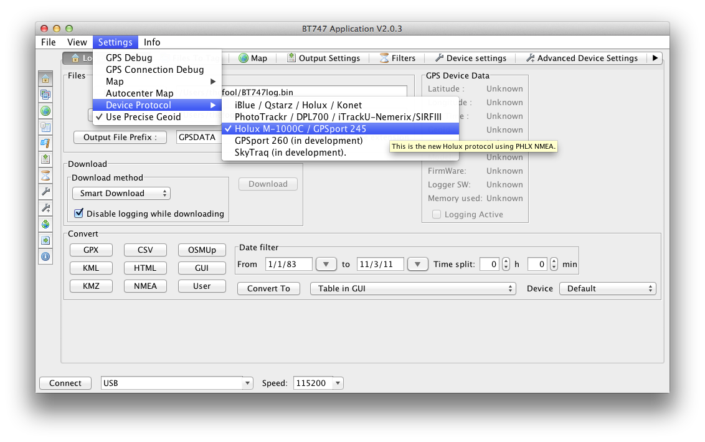Click the blue flag sidebar icon
This screenshot has height=442, width=705.
click(45, 143)
